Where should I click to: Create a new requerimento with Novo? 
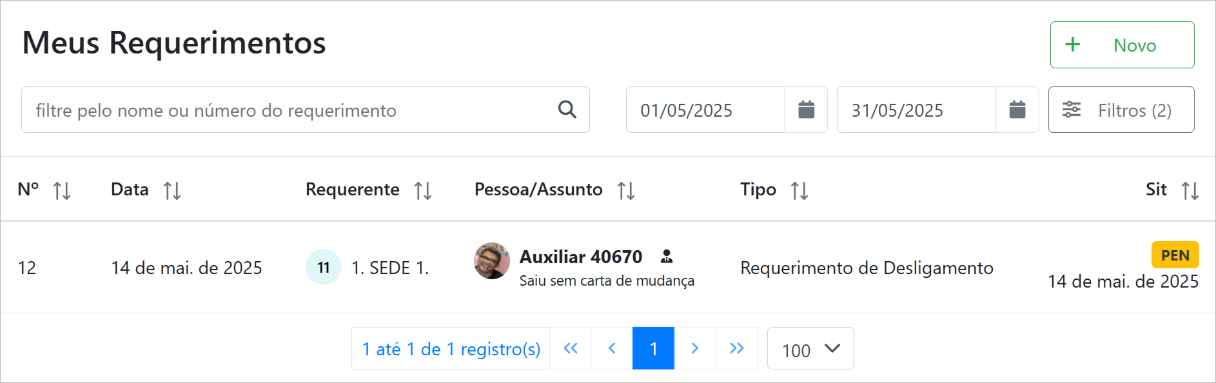(x=1122, y=45)
